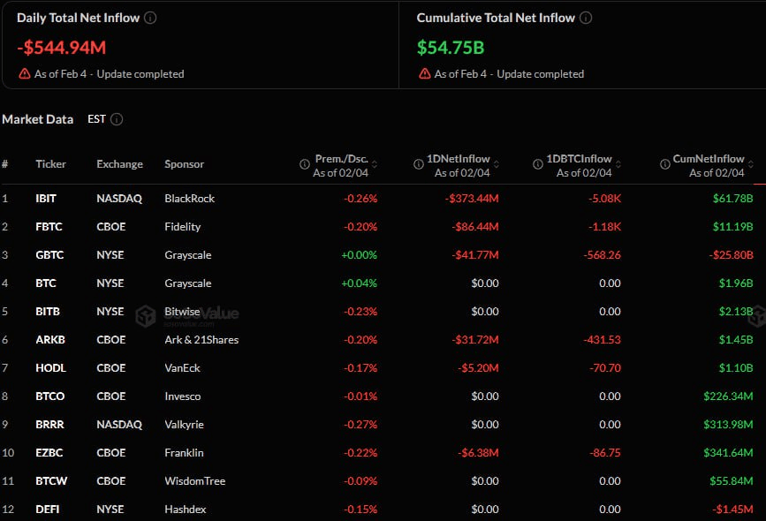Click the warning icon under Daily Total Net Inflow

pos(23,74)
